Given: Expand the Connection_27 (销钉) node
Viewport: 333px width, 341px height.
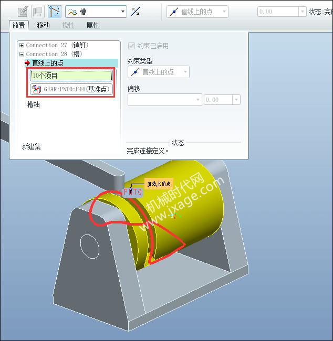Looking at the screenshot, I should (x=22, y=45).
